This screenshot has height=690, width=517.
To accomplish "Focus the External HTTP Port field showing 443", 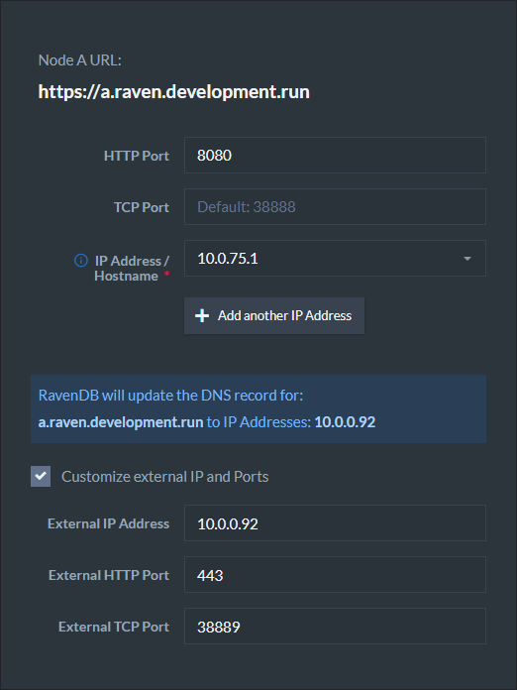I will pyautogui.click(x=335, y=575).
